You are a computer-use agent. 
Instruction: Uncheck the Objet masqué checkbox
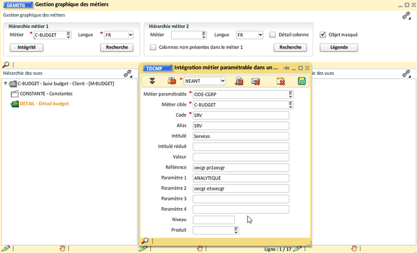click(323, 35)
